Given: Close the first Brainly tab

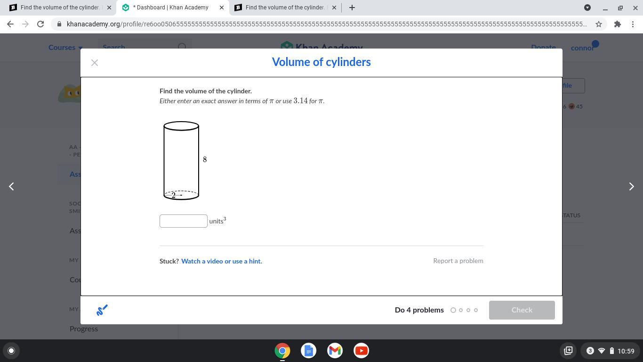Looking at the screenshot, I should [109, 8].
